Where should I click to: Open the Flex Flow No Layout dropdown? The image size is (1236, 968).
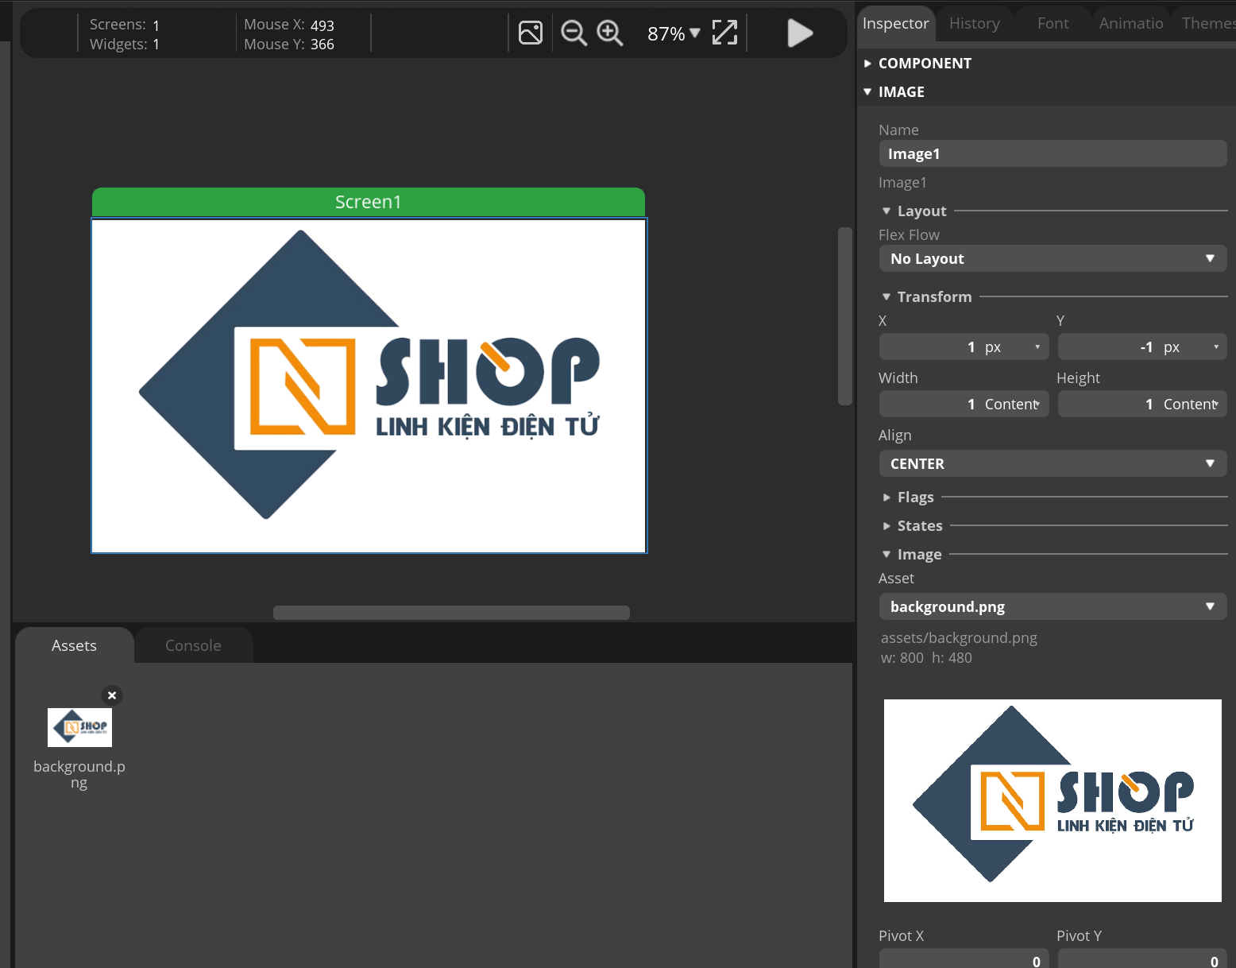tap(1053, 258)
